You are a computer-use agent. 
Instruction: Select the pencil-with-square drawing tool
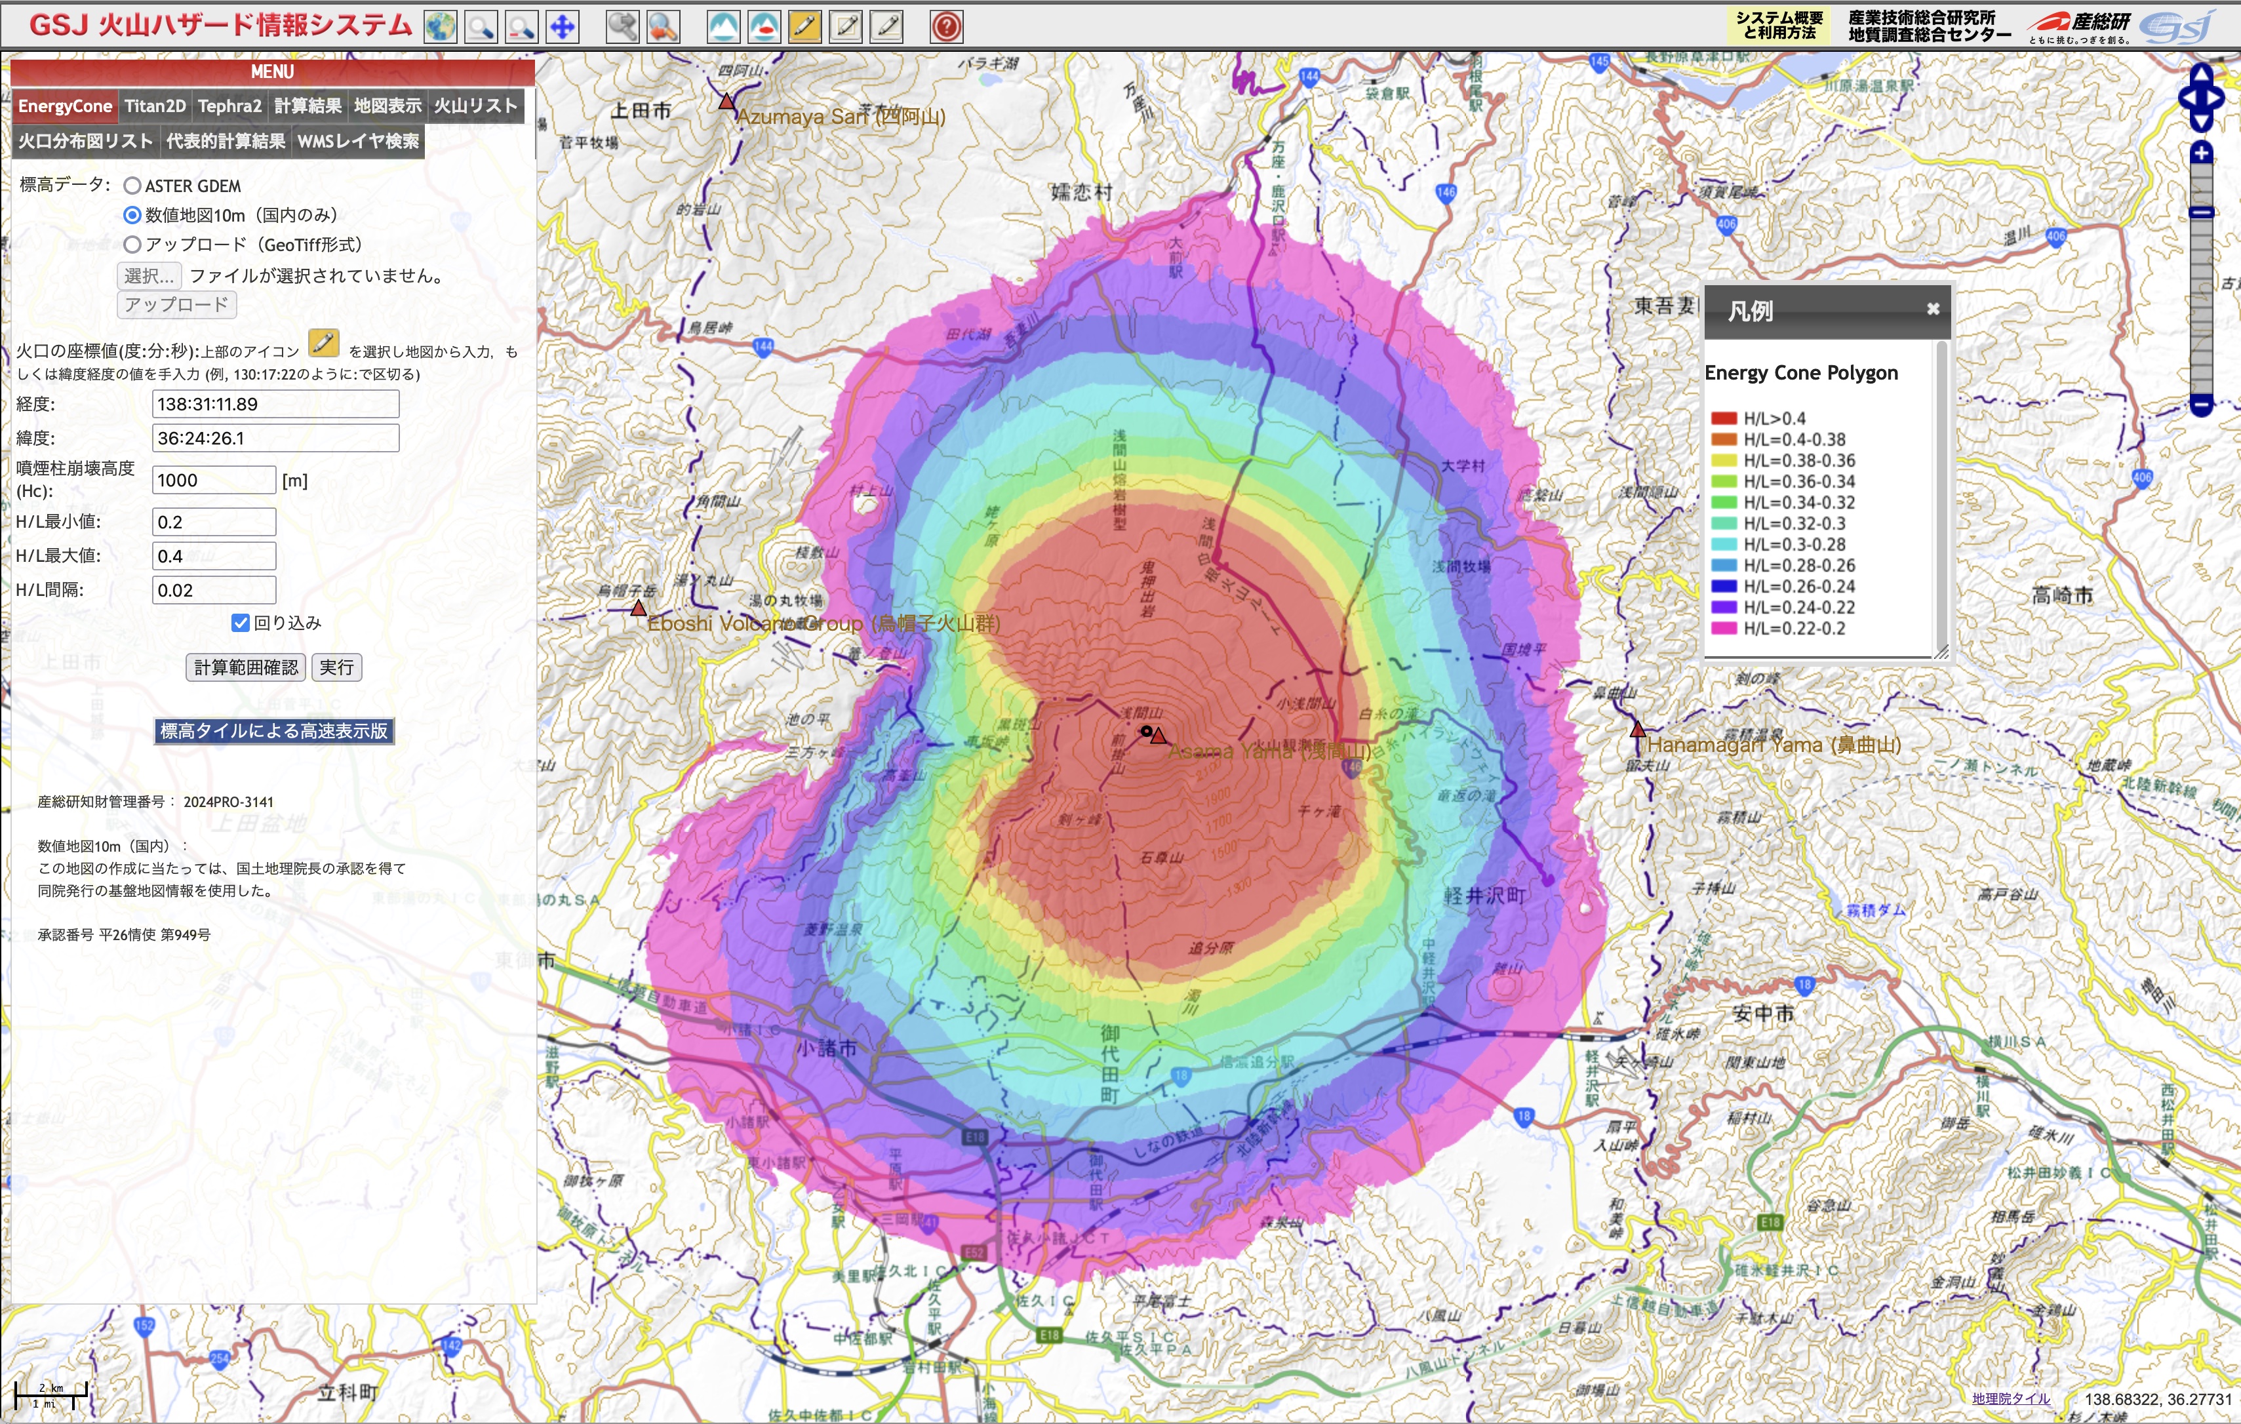(x=846, y=26)
